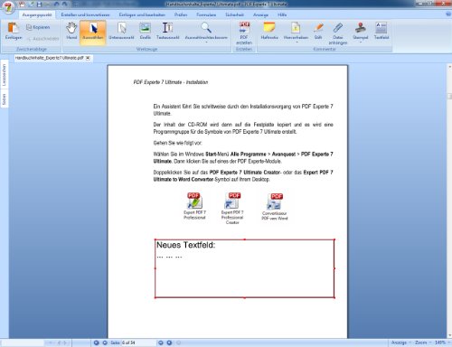This screenshot has width=452, height=347.
Task: Click the Datei anhängen paperclip
Action: pyautogui.click(x=338, y=33)
